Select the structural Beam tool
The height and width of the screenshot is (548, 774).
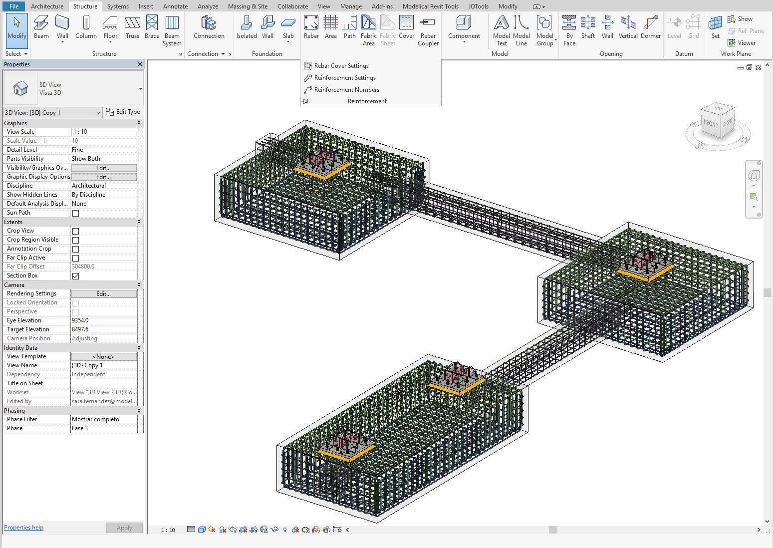41,27
